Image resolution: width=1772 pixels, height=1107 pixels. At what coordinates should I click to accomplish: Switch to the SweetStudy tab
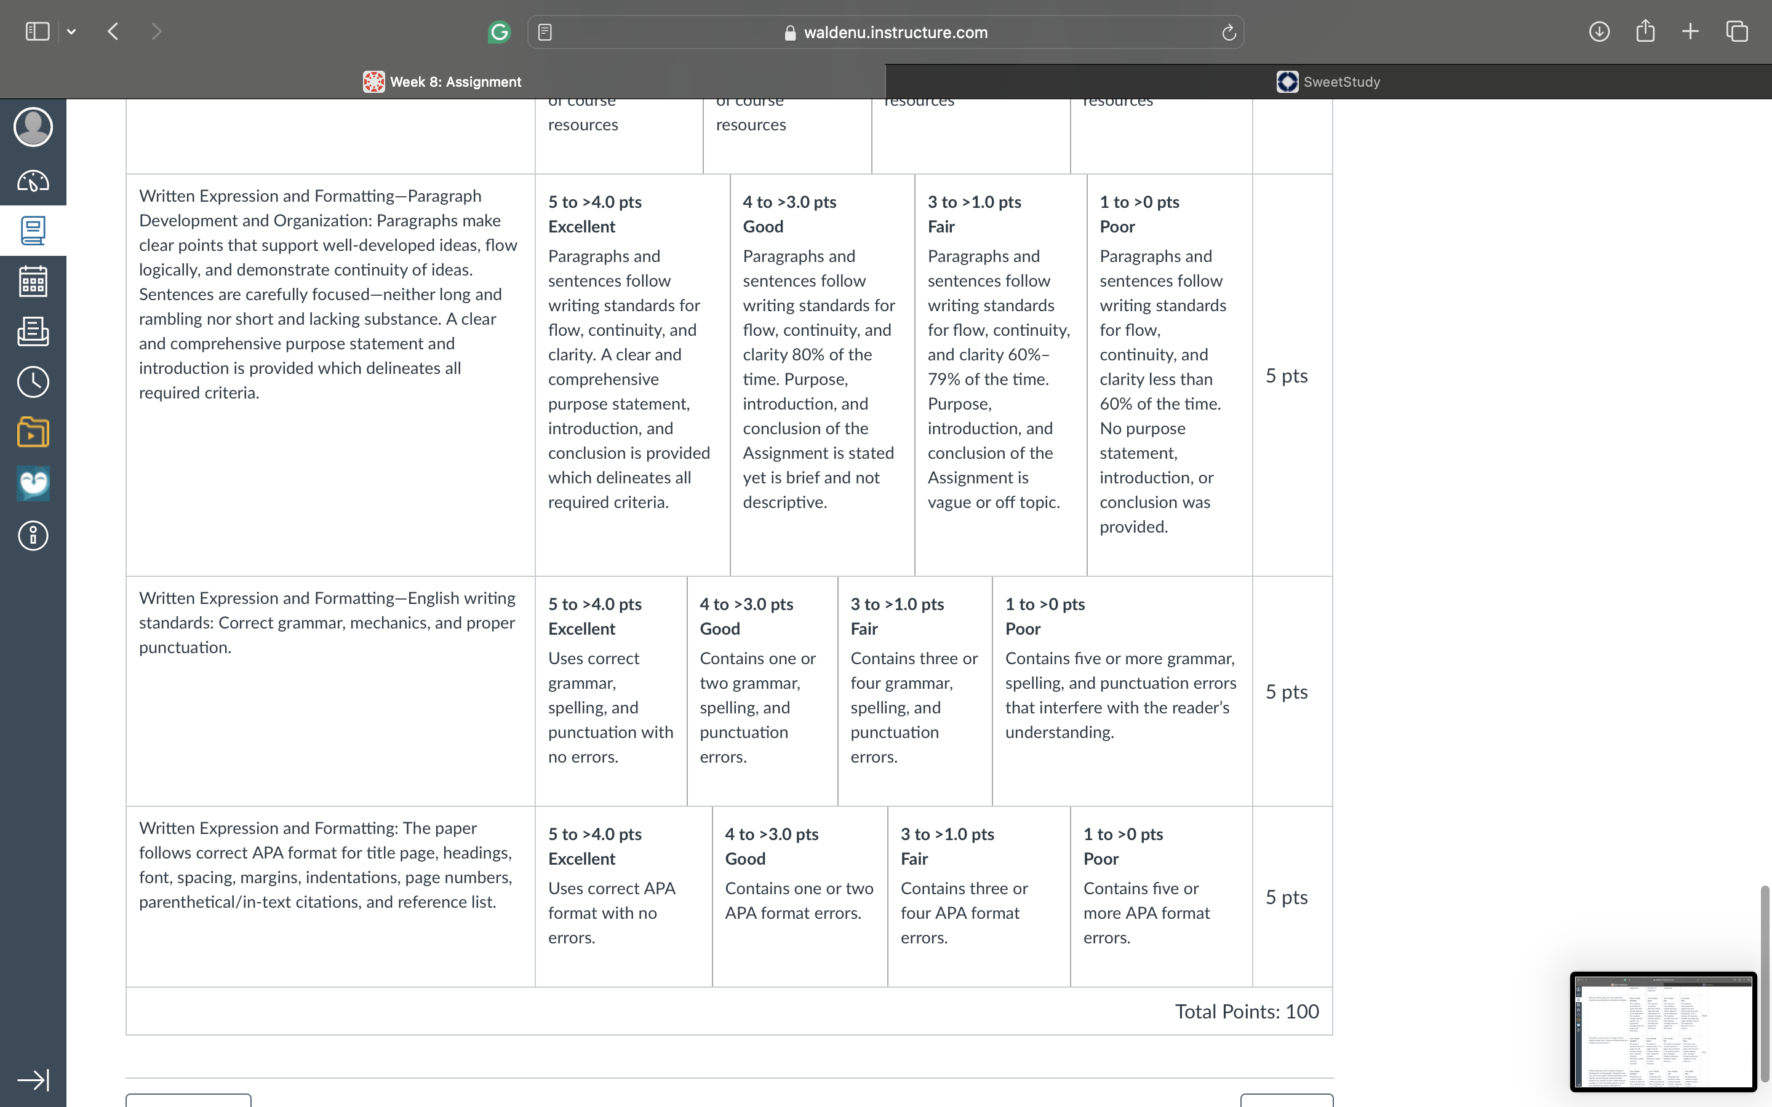tap(1328, 82)
